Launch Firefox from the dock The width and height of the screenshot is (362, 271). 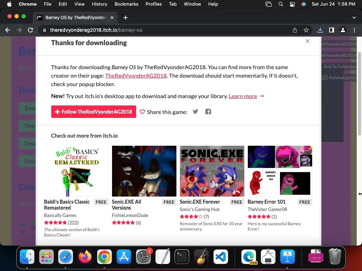tap(85, 257)
